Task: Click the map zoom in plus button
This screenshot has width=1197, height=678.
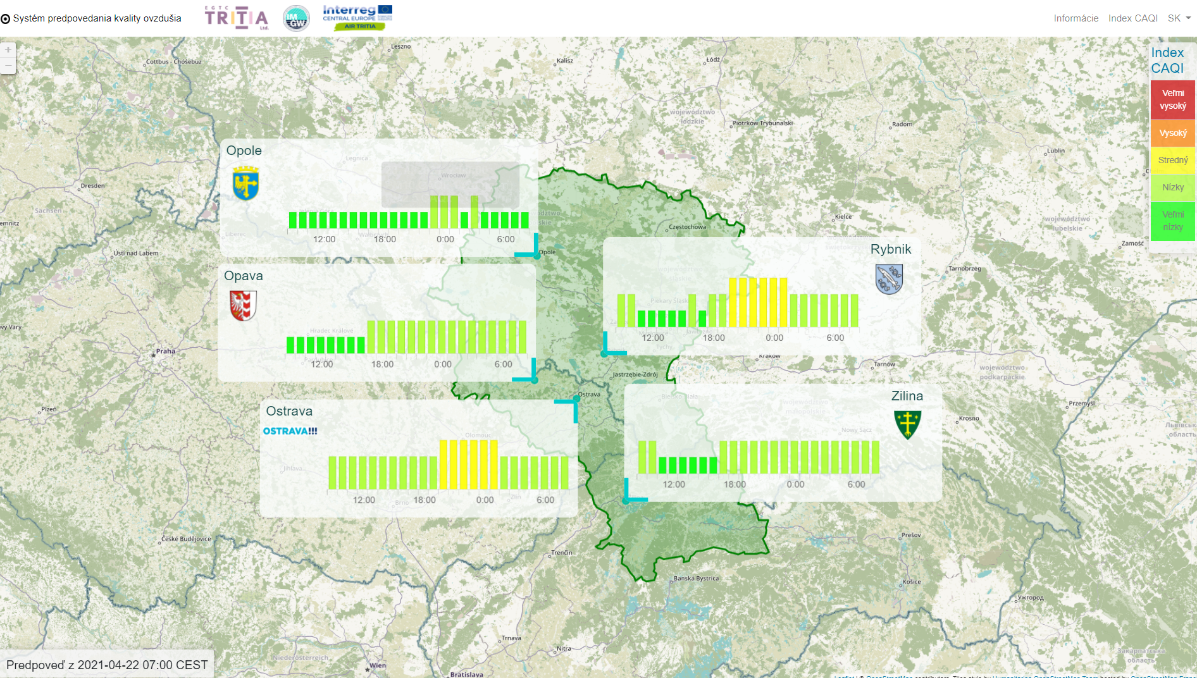Action: click(8, 50)
